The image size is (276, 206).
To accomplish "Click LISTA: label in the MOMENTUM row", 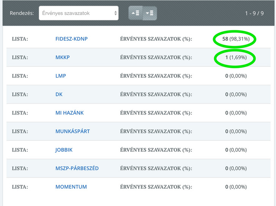I will (x=20, y=187).
